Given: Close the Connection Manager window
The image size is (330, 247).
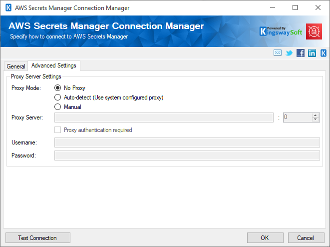Looking at the screenshot, I should point(318,8).
